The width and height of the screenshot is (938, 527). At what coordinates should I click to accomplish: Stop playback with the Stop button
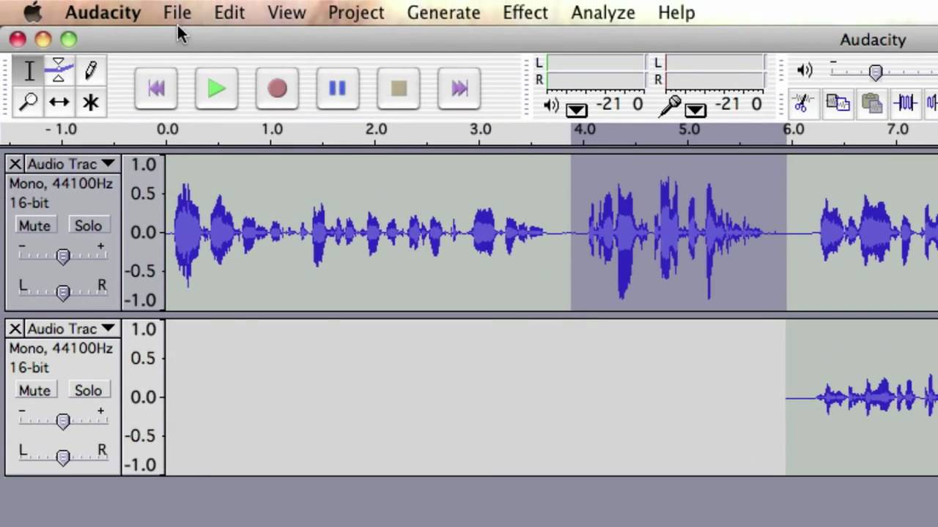coord(399,89)
